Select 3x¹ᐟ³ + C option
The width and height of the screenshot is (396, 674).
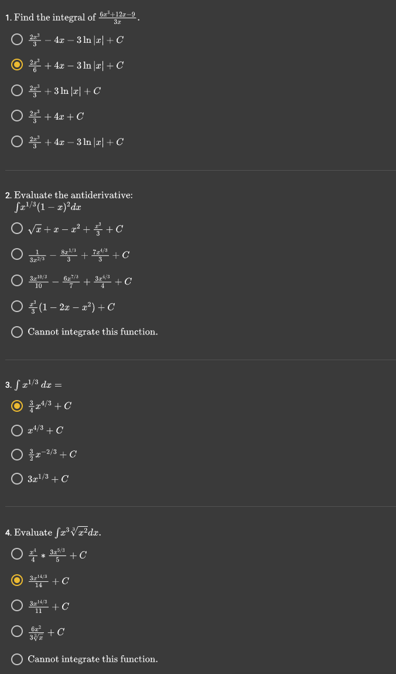tap(16, 479)
